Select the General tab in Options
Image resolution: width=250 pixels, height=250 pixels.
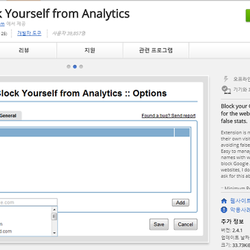click(8, 116)
